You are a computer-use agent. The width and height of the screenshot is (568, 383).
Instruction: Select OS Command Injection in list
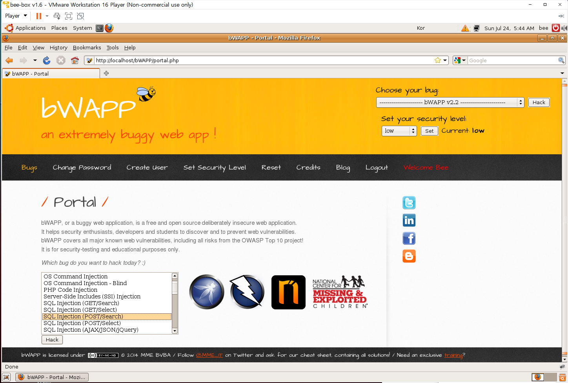pos(107,276)
